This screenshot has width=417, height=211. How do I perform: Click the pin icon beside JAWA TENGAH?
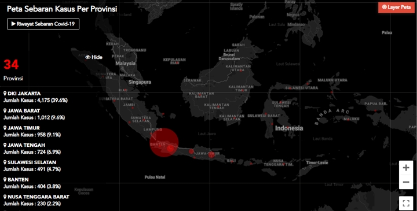tap(5, 145)
